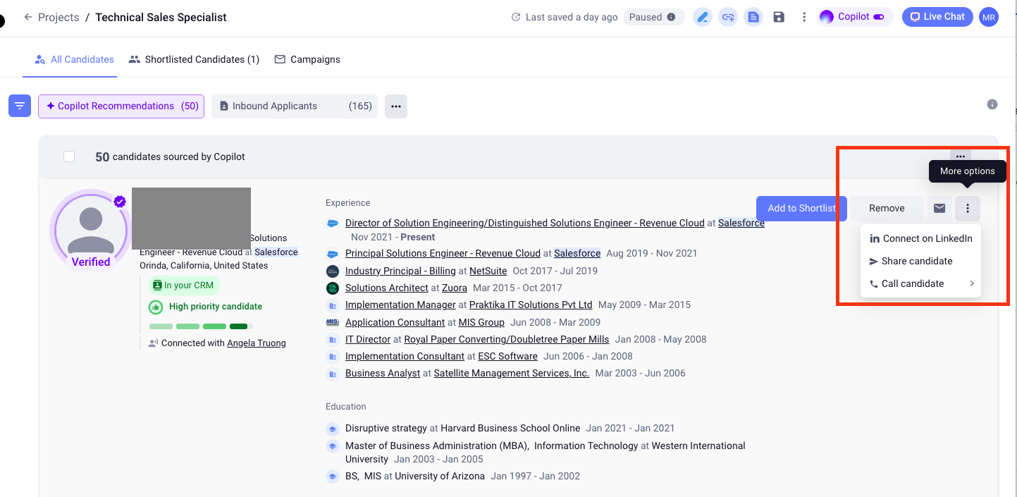Open the Campaigns tab
Image resolution: width=1017 pixels, height=497 pixels.
[307, 59]
